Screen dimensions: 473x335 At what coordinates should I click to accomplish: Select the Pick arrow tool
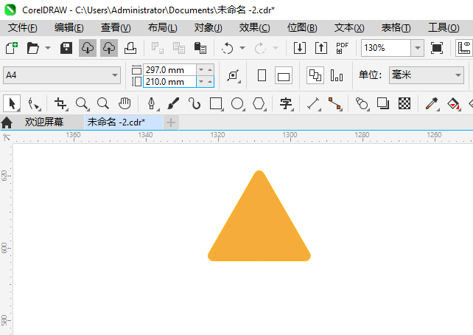(12, 103)
